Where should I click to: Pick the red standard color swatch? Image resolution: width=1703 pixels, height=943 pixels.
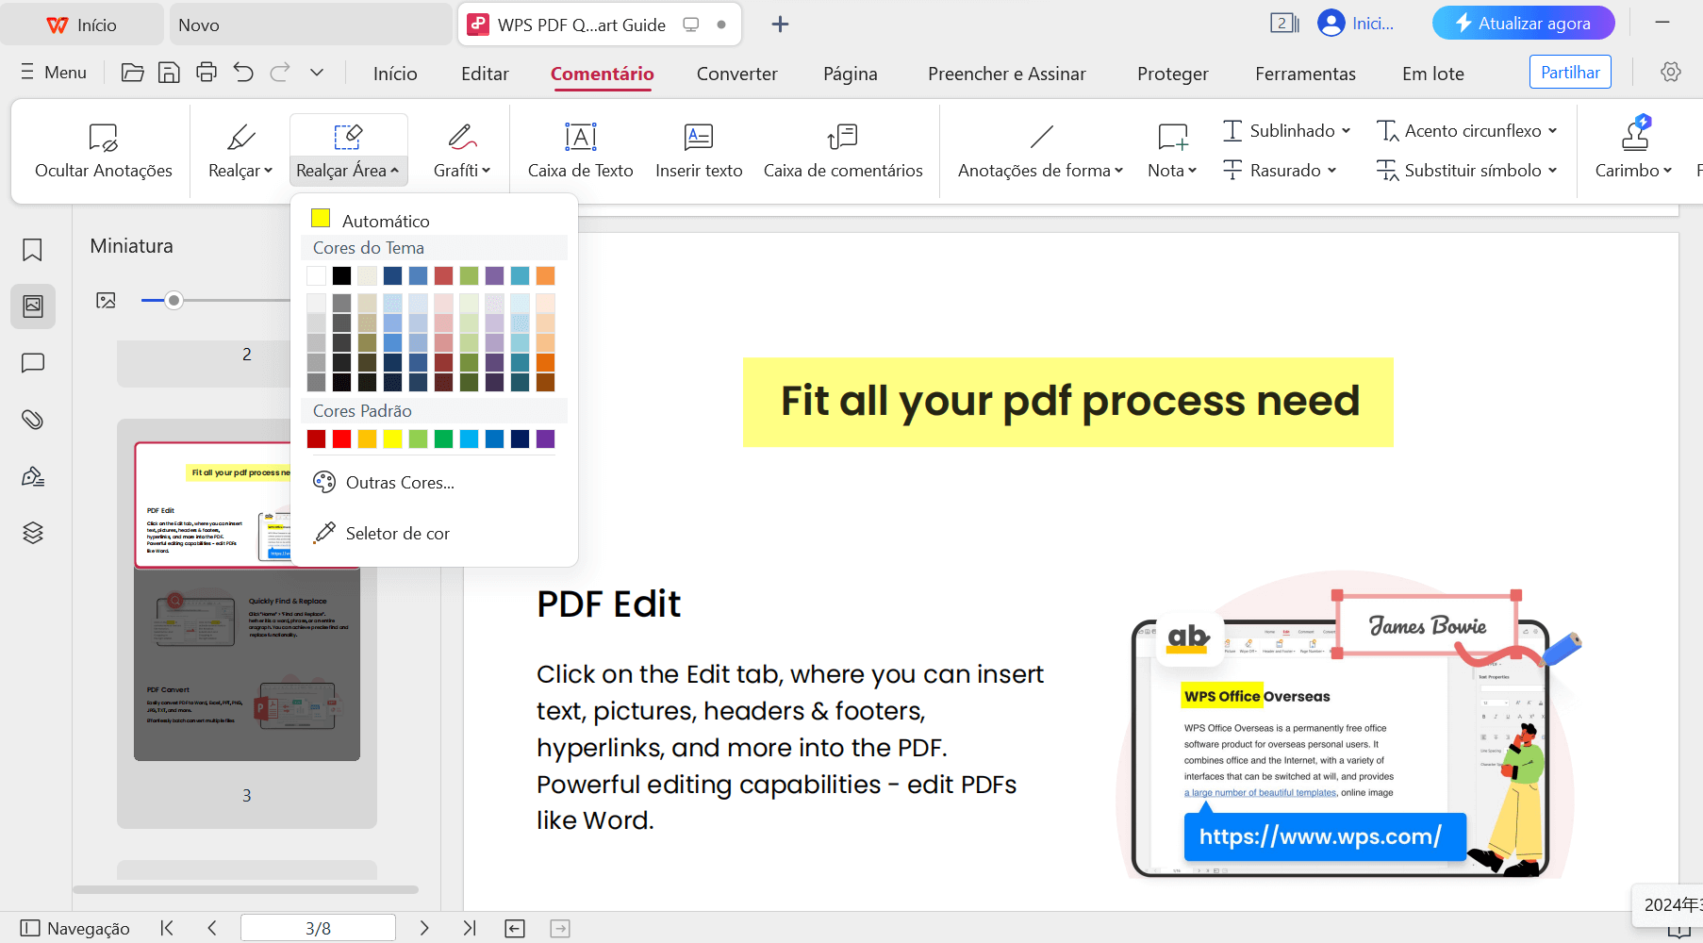(x=341, y=438)
